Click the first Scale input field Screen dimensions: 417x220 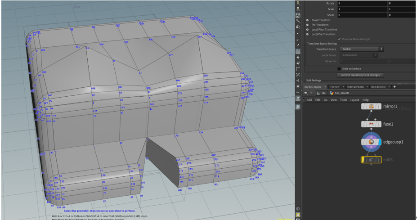click(x=361, y=9)
